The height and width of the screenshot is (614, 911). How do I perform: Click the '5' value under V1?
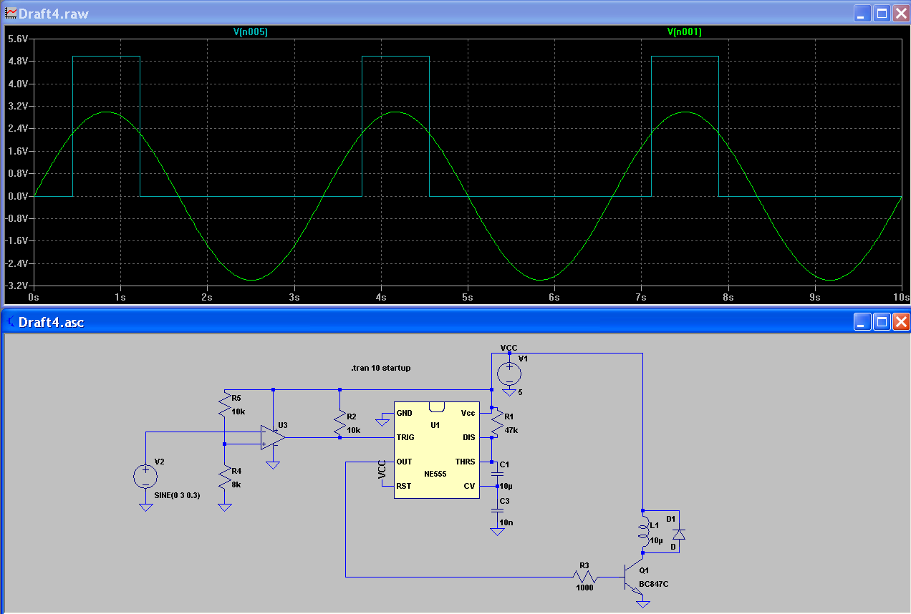520,392
